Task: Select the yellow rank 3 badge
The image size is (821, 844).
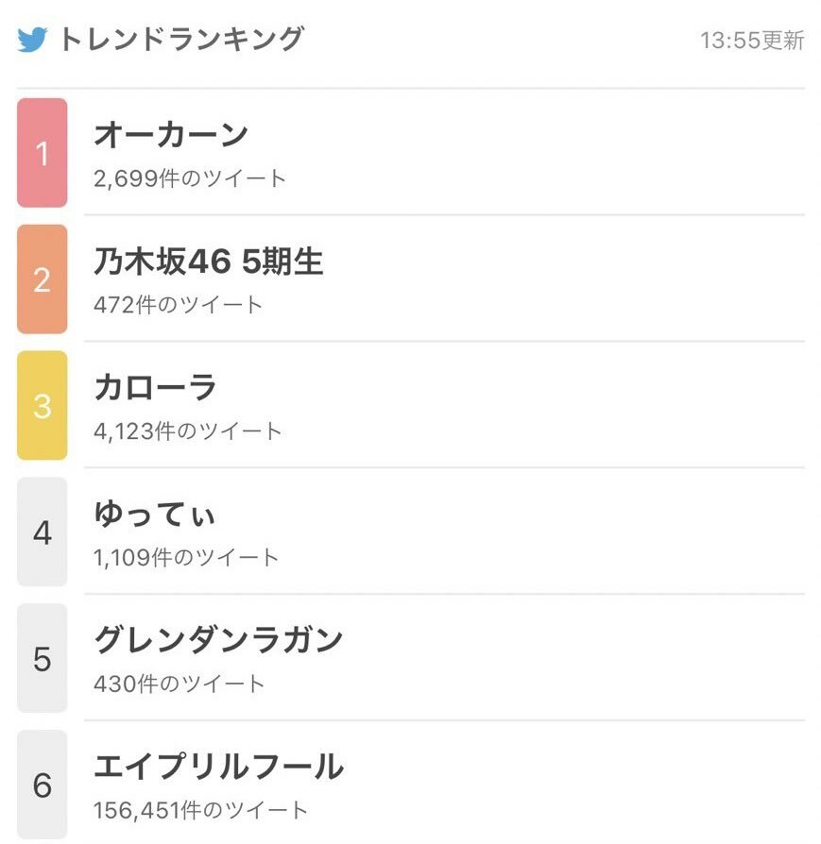Action: tap(42, 406)
